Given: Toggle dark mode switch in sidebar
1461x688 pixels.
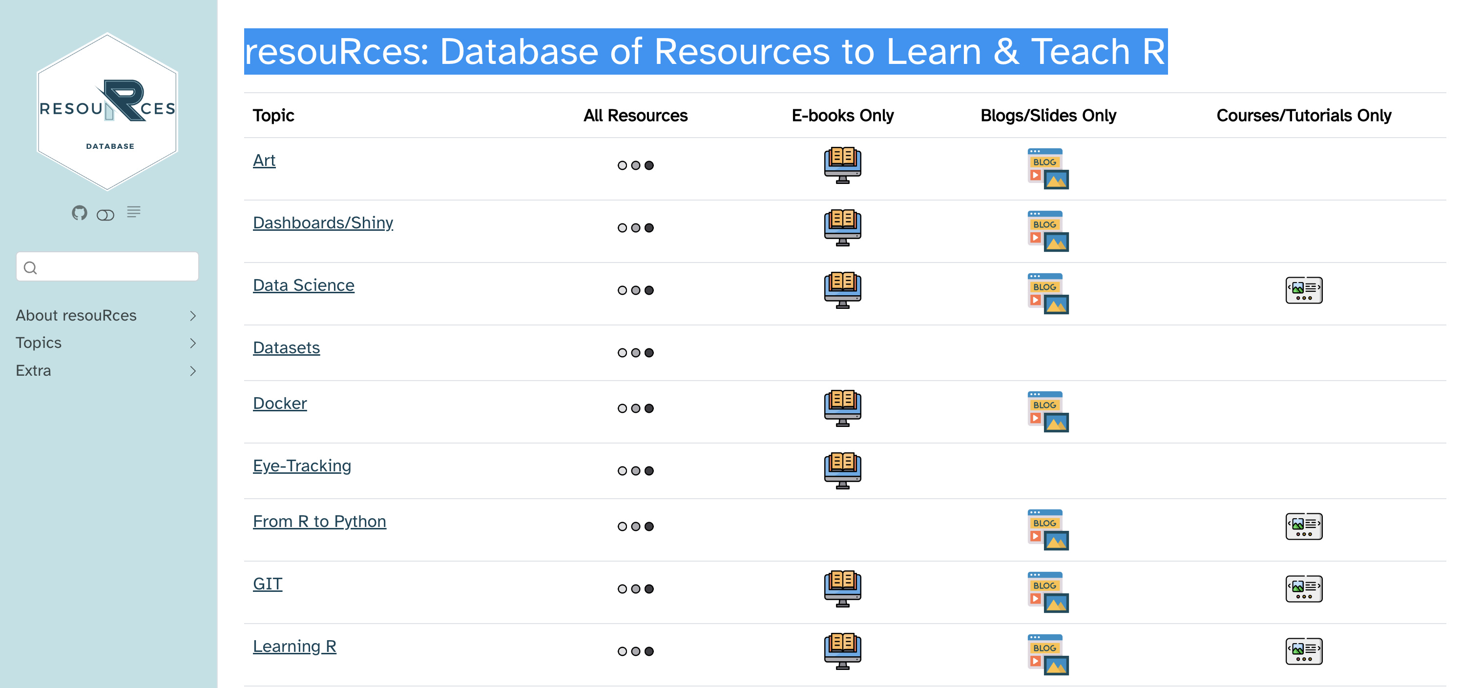Looking at the screenshot, I should point(105,215).
